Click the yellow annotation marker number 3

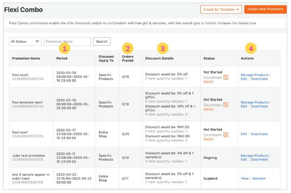pyautogui.click(x=163, y=48)
